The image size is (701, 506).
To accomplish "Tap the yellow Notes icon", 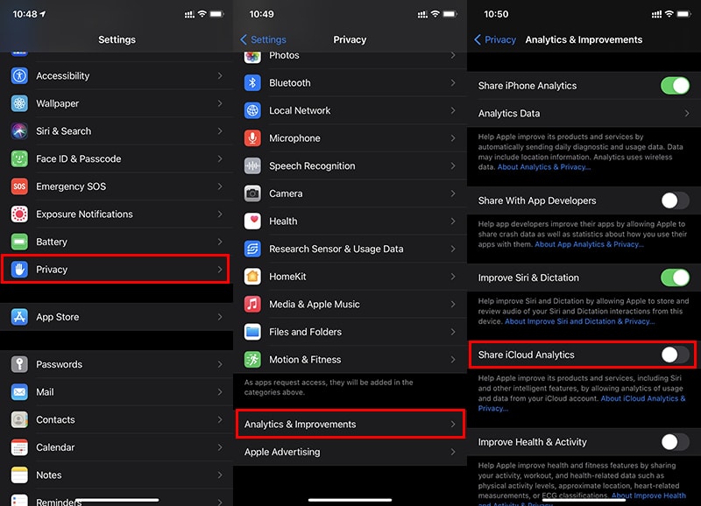I will [x=19, y=475].
